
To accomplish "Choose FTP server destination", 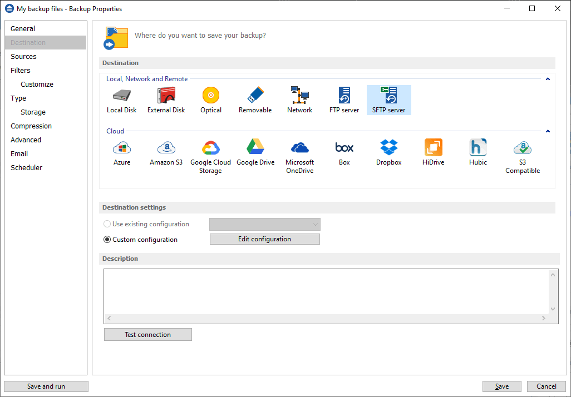I will pos(344,100).
